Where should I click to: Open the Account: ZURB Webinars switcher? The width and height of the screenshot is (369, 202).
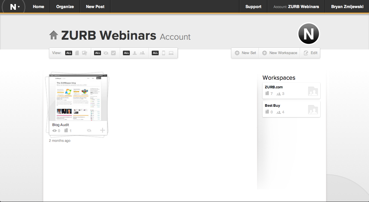pos(296,7)
